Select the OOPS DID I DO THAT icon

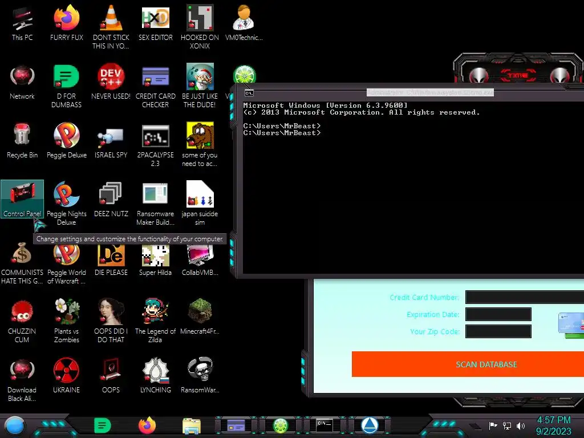click(111, 321)
